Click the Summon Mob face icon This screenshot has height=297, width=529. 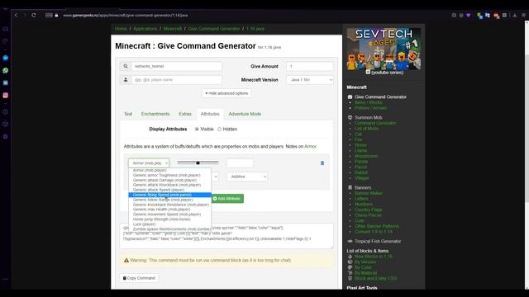(350, 117)
